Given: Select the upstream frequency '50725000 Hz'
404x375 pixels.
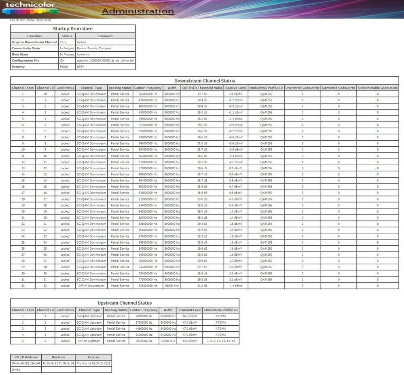Looking at the screenshot, I should [144, 341].
